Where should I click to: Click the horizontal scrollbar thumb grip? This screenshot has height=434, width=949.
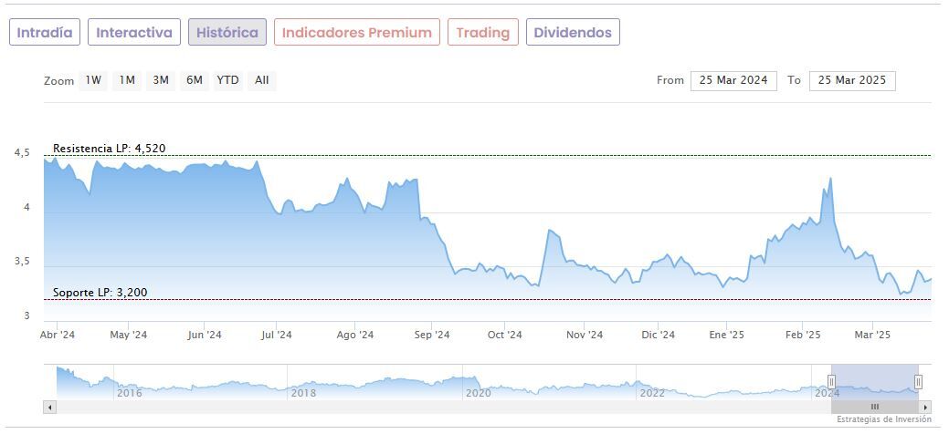coord(874,407)
